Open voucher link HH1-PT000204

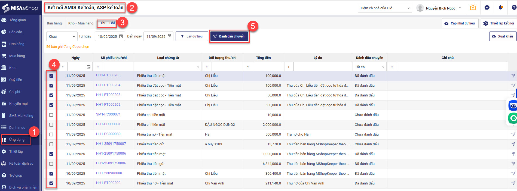(x=108, y=85)
